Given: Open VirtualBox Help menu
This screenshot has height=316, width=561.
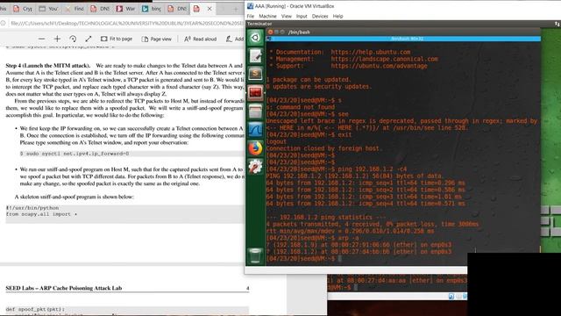Looking at the screenshot, I should pyautogui.click(x=337, y=16).
